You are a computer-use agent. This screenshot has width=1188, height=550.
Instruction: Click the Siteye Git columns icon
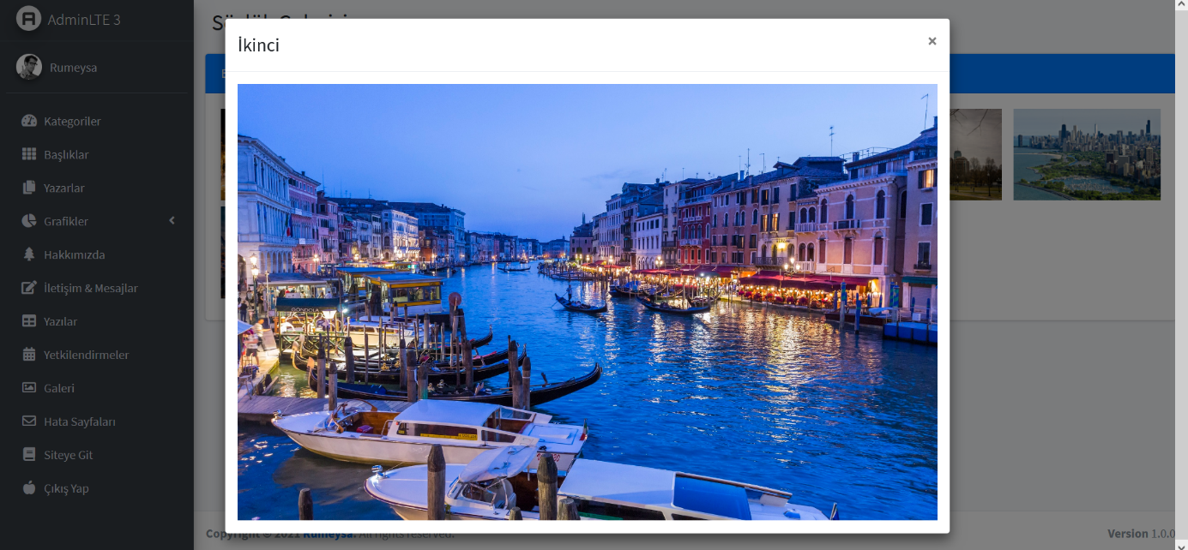click(29, 455)
